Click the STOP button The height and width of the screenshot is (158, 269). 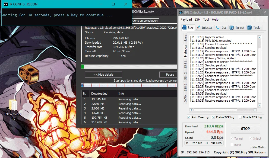coord(245,128)
